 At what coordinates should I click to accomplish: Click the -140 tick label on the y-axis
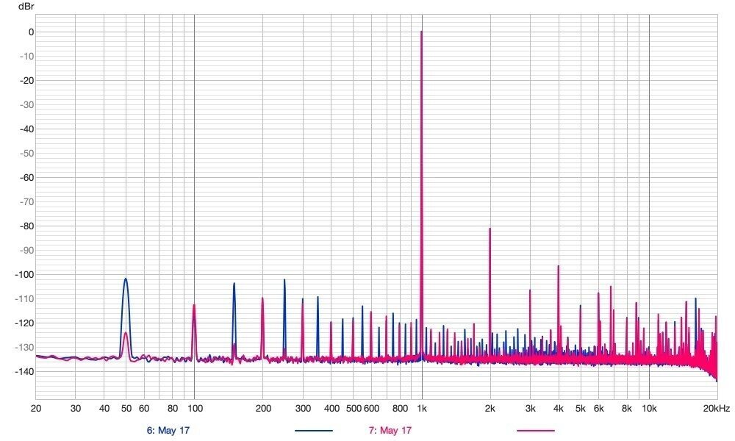pyautogui.click(x=25, y=372)
